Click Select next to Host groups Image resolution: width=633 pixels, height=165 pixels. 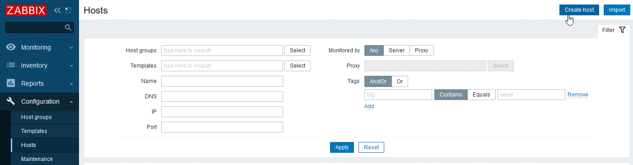point(298,50)
